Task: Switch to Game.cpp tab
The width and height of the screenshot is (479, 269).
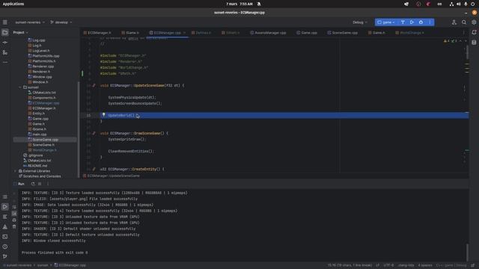Action: coord(307,33)
